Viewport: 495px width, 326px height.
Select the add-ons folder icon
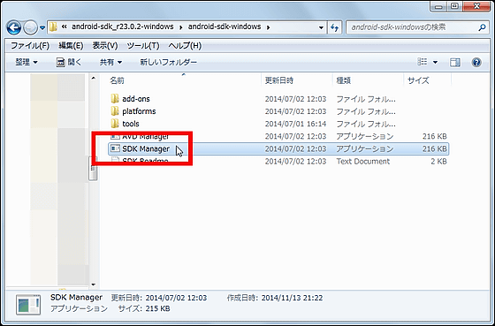(x=115, y=99)
